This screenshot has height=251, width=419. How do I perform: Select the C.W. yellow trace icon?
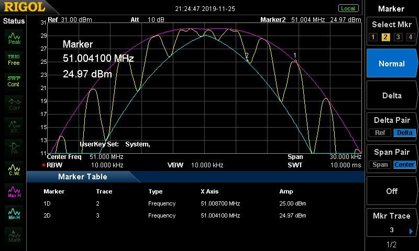click(x=14, y=169)
